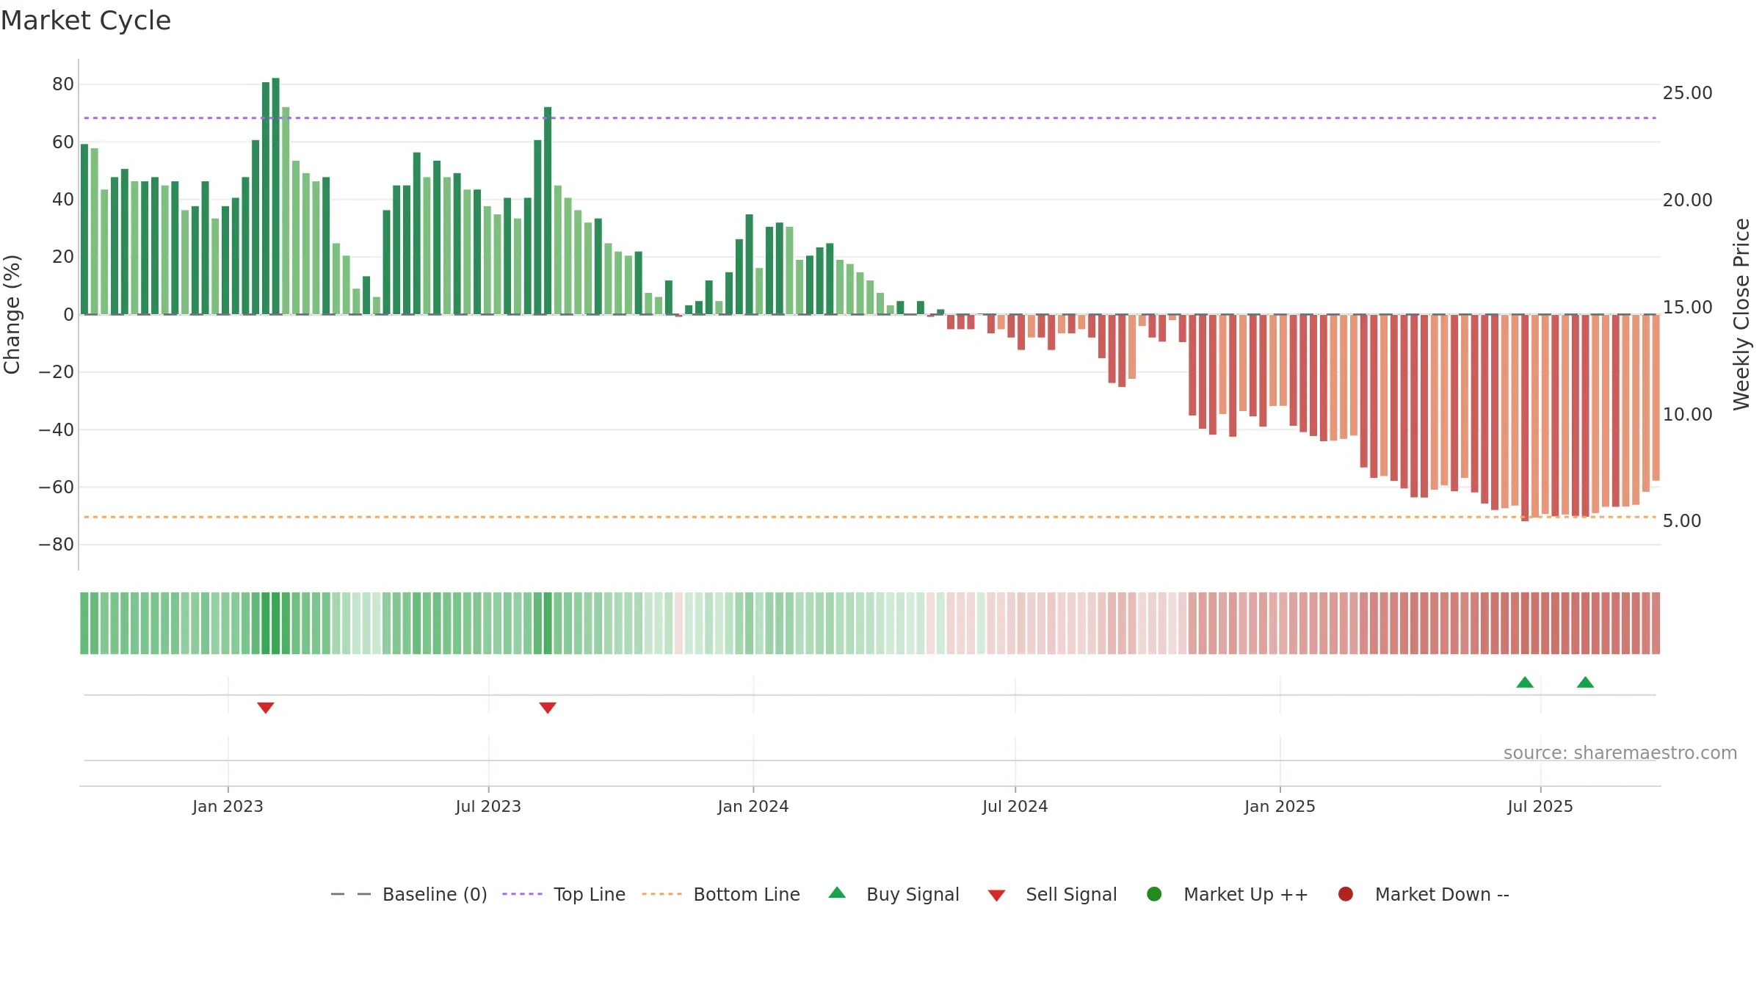Click the source: sharemaestro.com text

click(x=1620, y=752)
